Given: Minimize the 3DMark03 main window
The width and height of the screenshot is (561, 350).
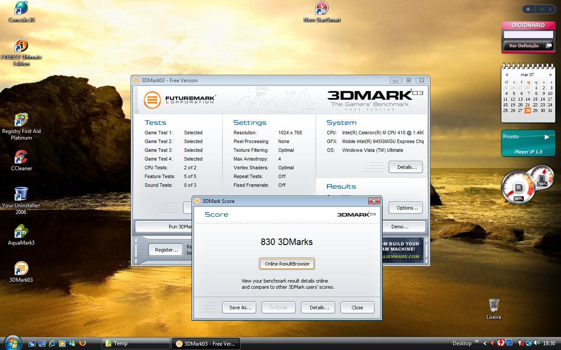Looking at the screenshot, I should 395,80.
